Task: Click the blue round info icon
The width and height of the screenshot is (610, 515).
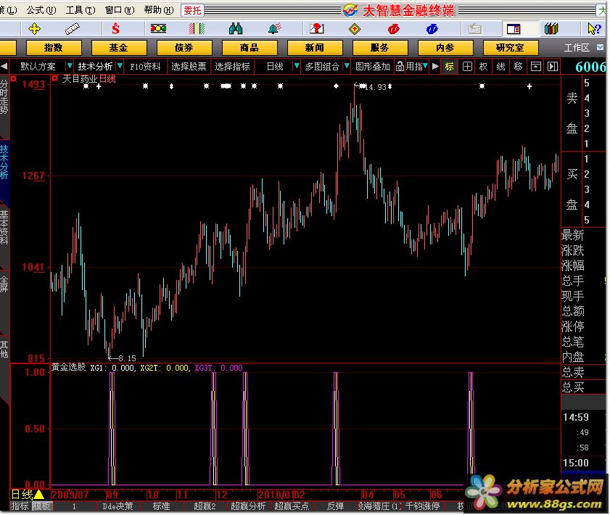Action: pos(432,29)
